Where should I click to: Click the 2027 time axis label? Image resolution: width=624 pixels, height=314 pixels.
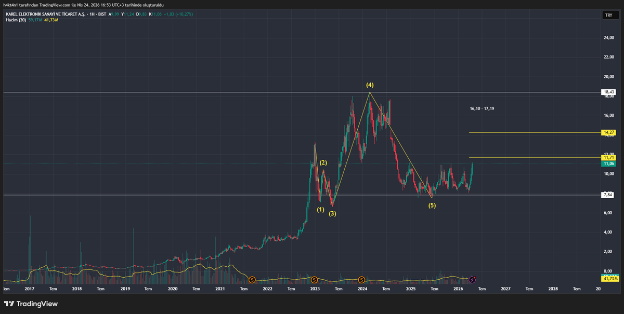(506, 289)
